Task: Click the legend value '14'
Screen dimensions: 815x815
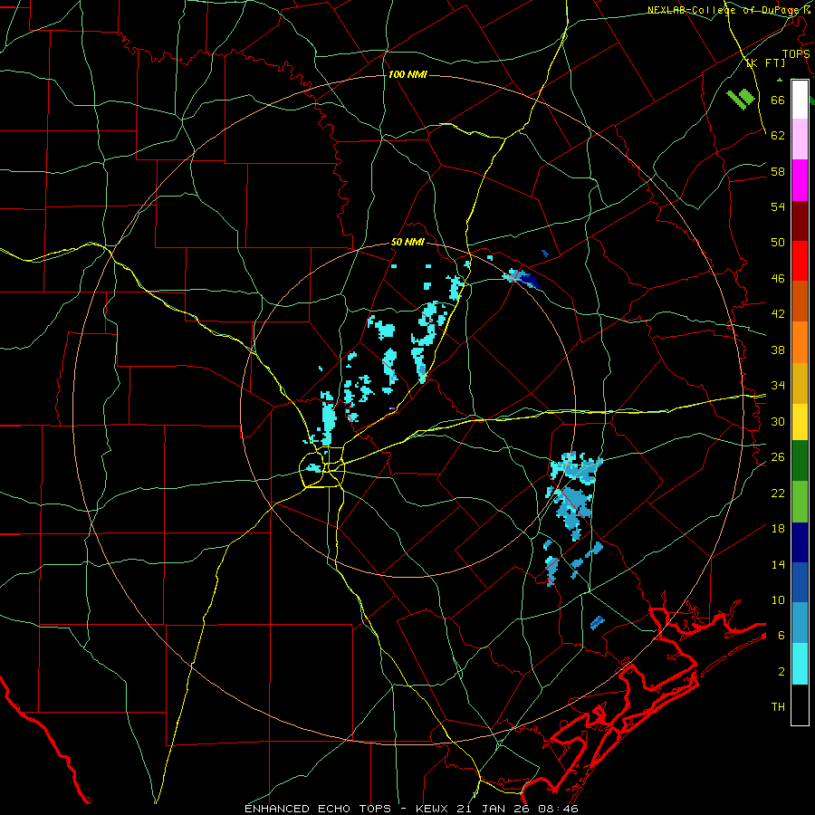Action: pyautogui.click(x=778, y=564)
